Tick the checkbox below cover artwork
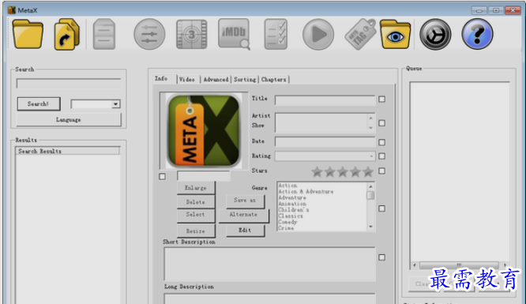The image size is (526, 304). pyautogui.click(x=163, y=177)
